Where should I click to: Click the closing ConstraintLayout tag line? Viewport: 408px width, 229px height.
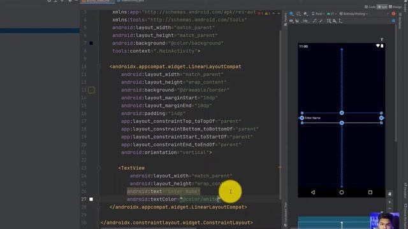177,223
